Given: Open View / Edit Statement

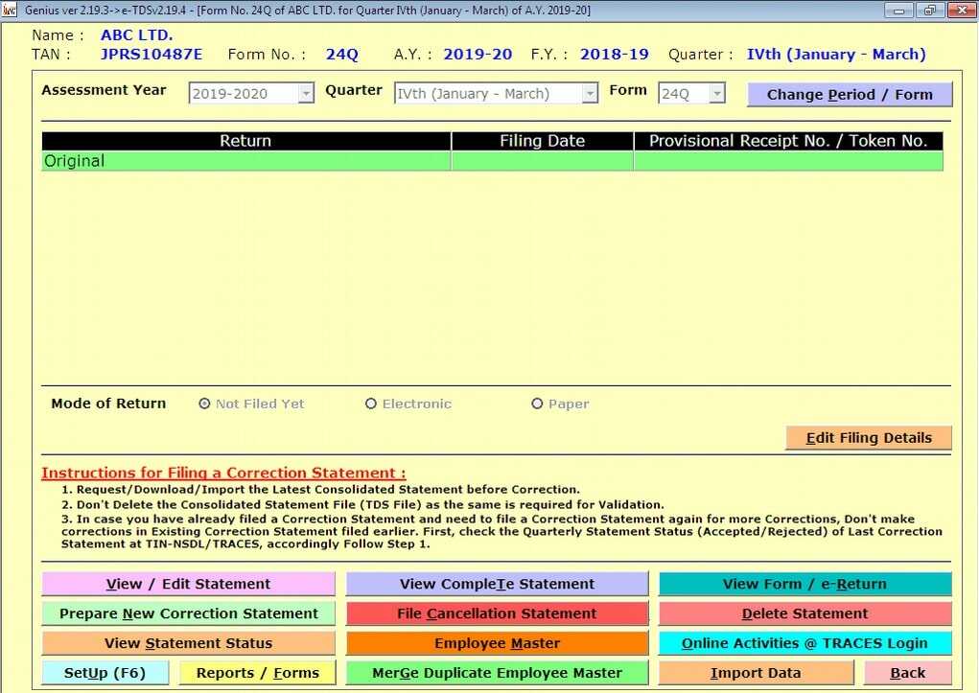Looking at the screenshot, I should click(x=188, y=584).
